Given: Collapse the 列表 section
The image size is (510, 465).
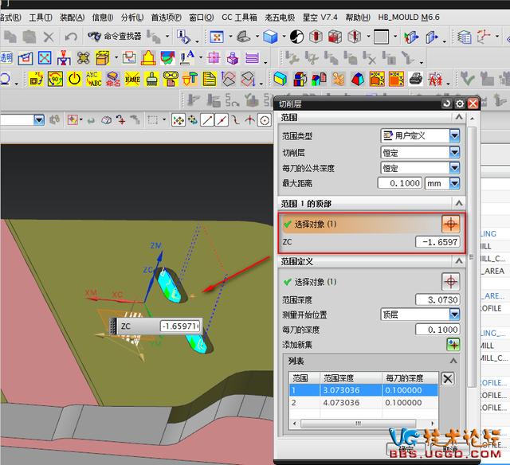Looking at the screenshot, I should tap(453, 361).
